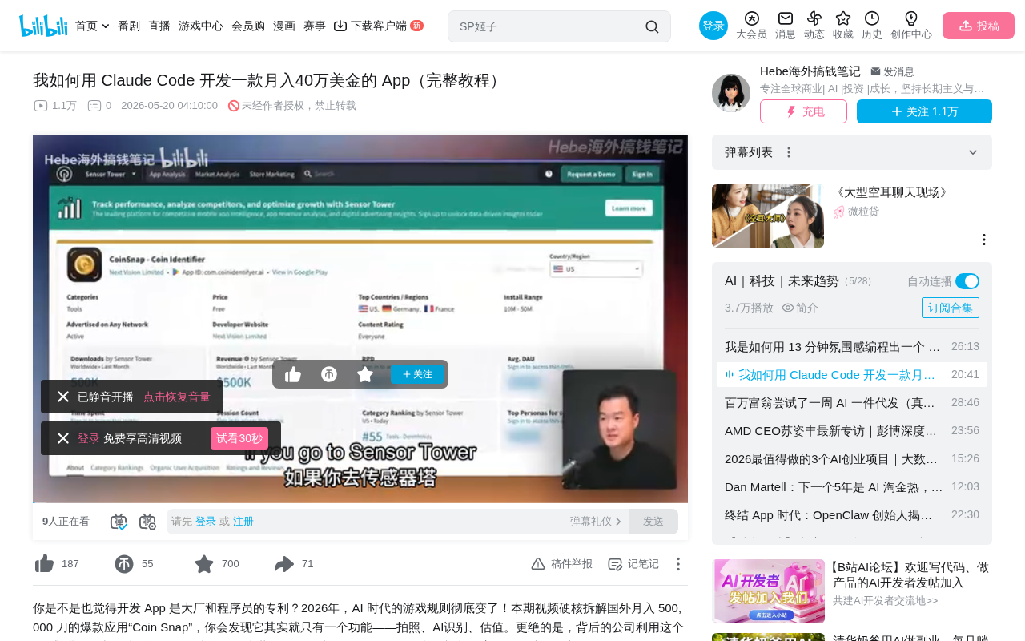Open more options dots beside 记笔记
1025x641 pixels.
[678, 564]
